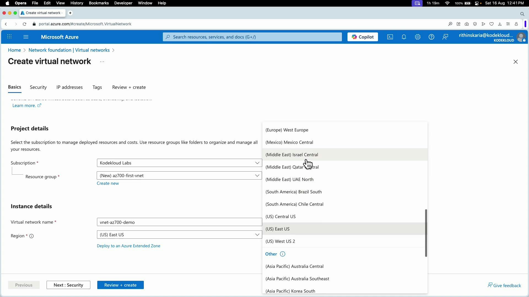The image size is (529, 297).
Task: Open portal settings gear
Action: 417,37
